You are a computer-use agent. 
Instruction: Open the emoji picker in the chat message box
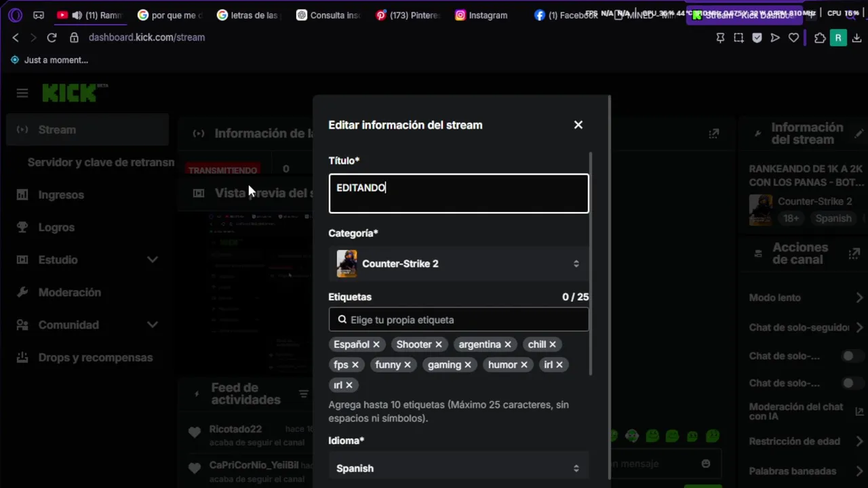point(706,464)
